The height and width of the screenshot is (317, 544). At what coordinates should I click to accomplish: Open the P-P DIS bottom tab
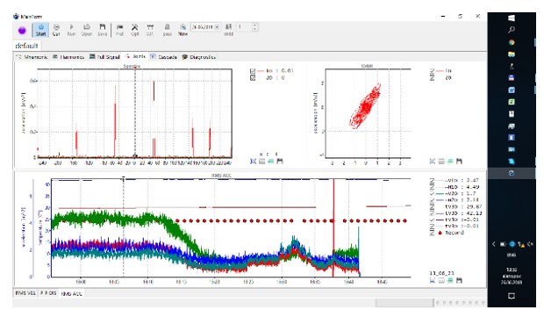click(48, 293)
